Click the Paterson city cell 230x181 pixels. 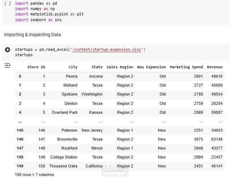coord(69,130)
